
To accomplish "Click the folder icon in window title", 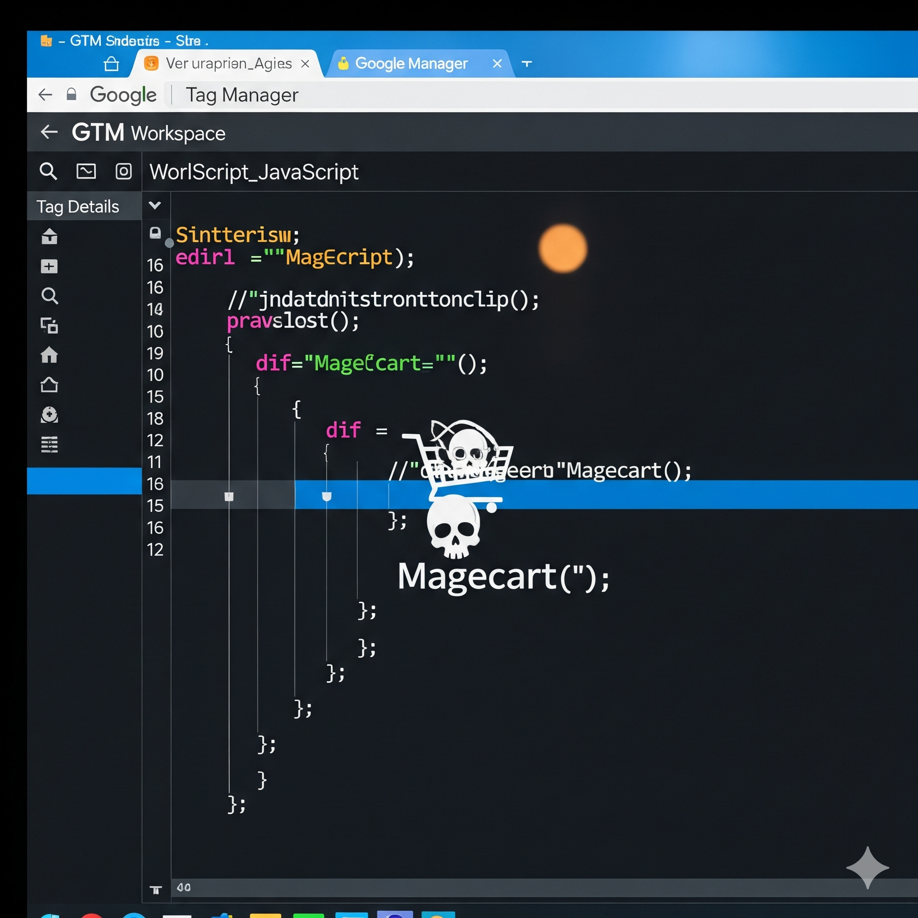I will click(46, 41).
